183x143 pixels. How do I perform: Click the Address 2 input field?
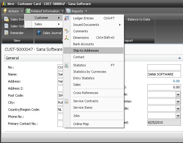[x=60, y=88]
